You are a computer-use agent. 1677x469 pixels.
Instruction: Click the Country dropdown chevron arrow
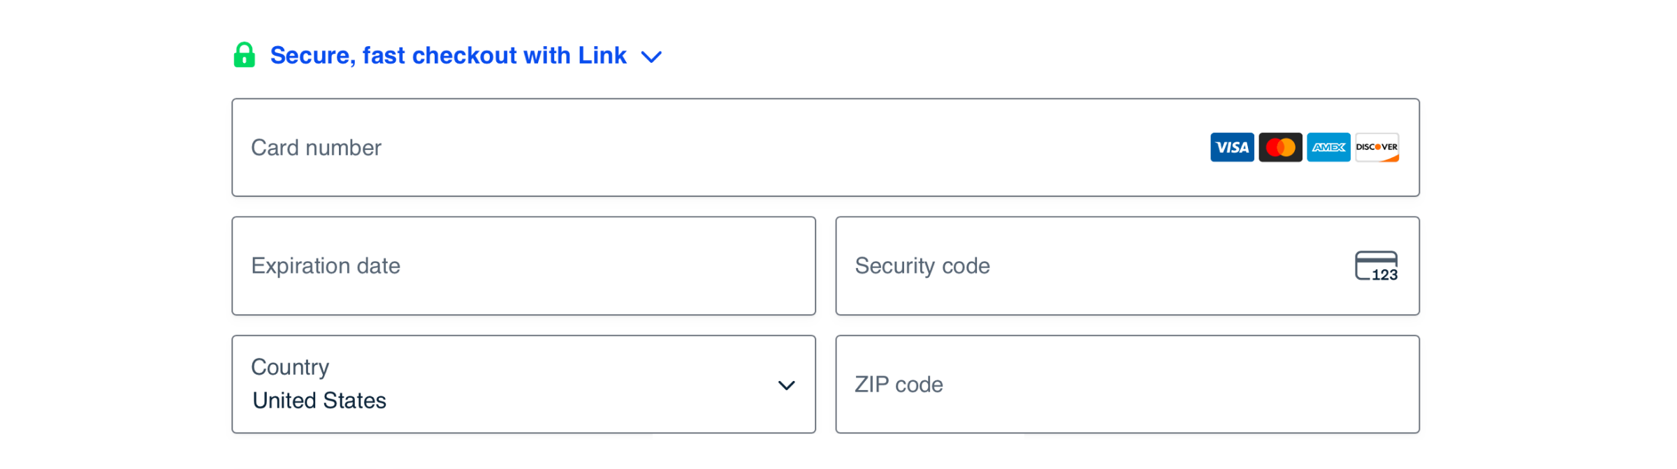[x=787, y=385]
